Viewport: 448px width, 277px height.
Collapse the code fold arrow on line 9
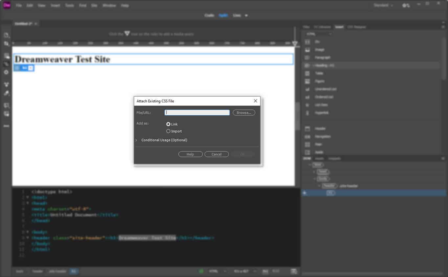(28, 238)
